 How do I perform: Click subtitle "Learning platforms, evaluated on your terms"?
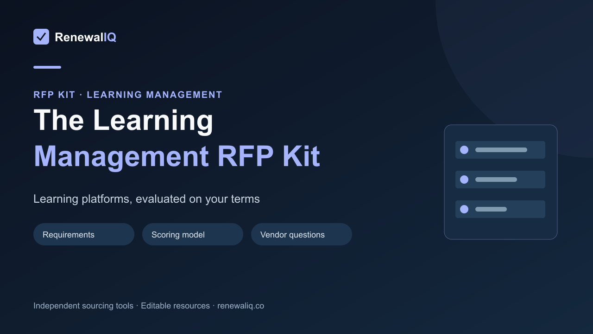click(146, 199)
